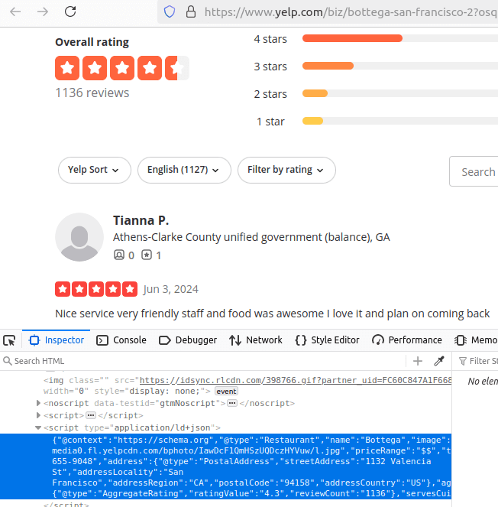This screenshot has height=507, width=498.
Task: Open the Filter by rating dropdown
Action: [286, 170]
